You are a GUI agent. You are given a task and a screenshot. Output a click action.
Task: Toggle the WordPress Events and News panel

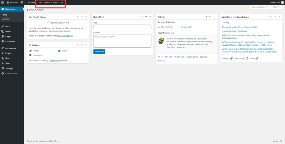(279, 17)
